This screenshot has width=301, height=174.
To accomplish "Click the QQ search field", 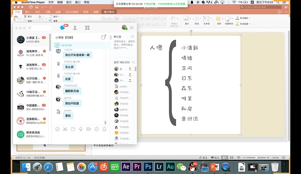I will coord(40,28).
